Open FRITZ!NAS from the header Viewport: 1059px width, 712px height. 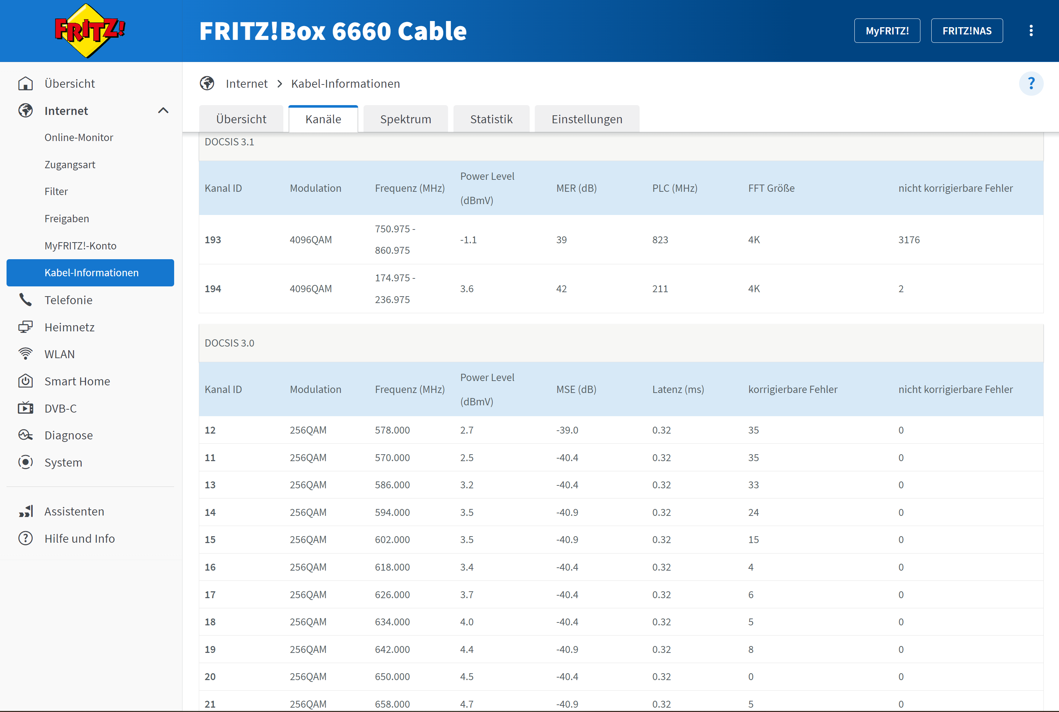pyautogui.click(x=967, y=30)
